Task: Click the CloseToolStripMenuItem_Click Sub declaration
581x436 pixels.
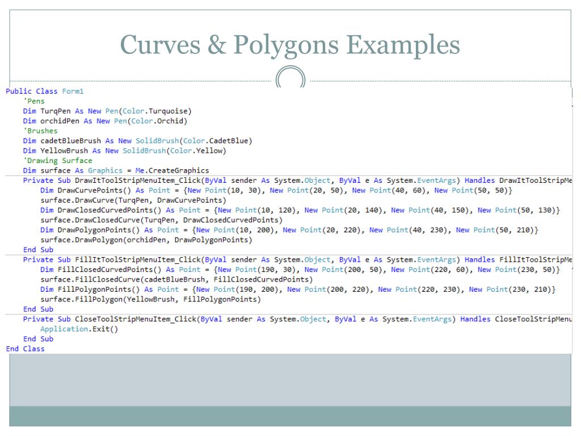Action: click(x=297, y=319)
